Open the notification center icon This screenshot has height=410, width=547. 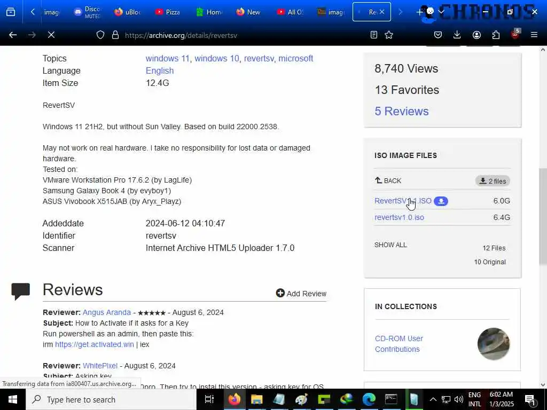coord(530,400)
